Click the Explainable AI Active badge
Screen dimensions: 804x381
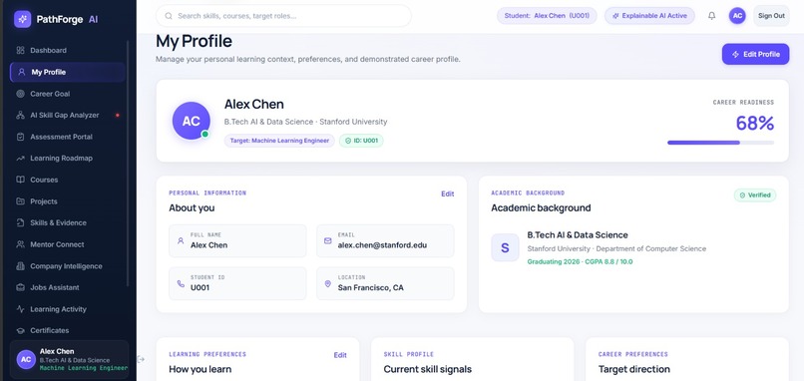coord(649,16)
